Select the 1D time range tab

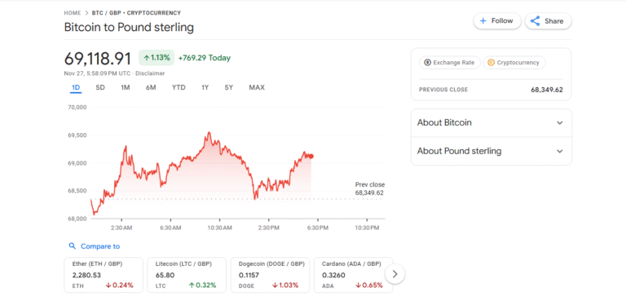(76, 87)
